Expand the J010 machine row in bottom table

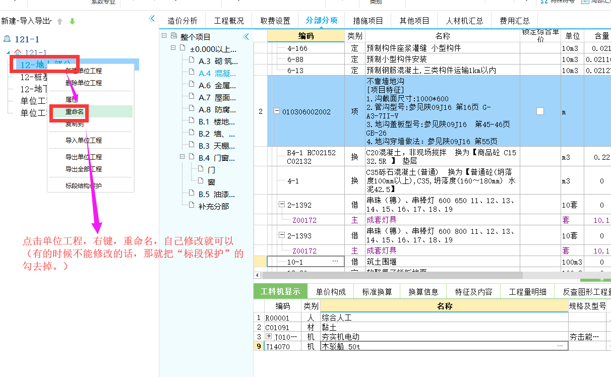pos(269,336)
